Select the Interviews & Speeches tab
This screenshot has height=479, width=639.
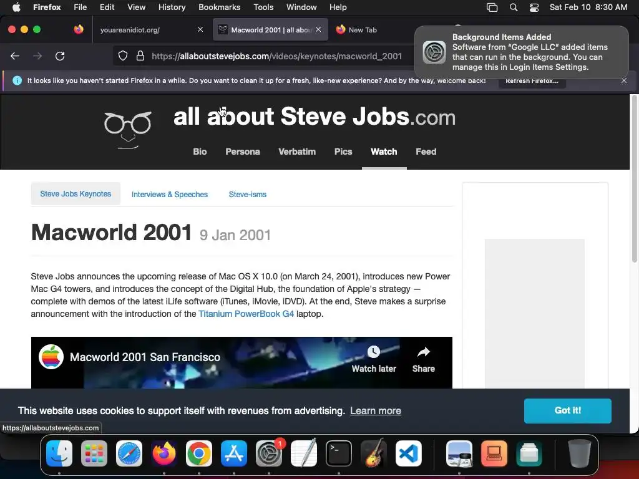(x=170, y=195)
